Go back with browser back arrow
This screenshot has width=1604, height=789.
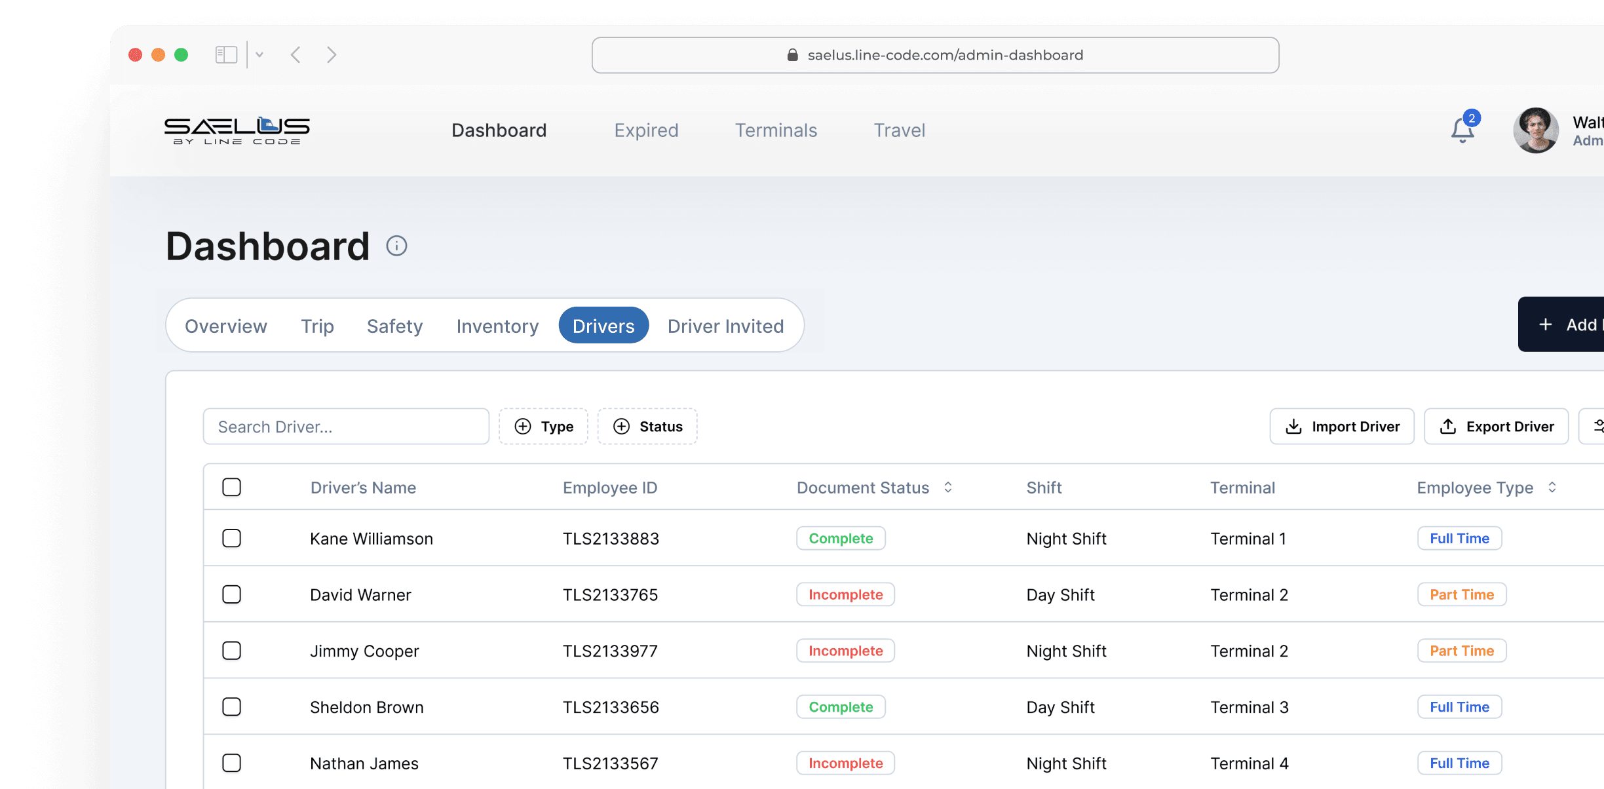click(296, 54)
